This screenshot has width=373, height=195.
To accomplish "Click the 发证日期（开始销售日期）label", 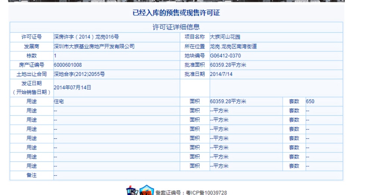I will 32,88.
